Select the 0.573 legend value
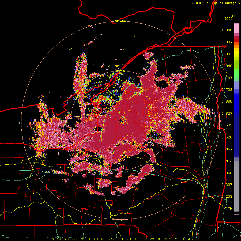This screenshot has width=241, height=241. click(227, 125)
